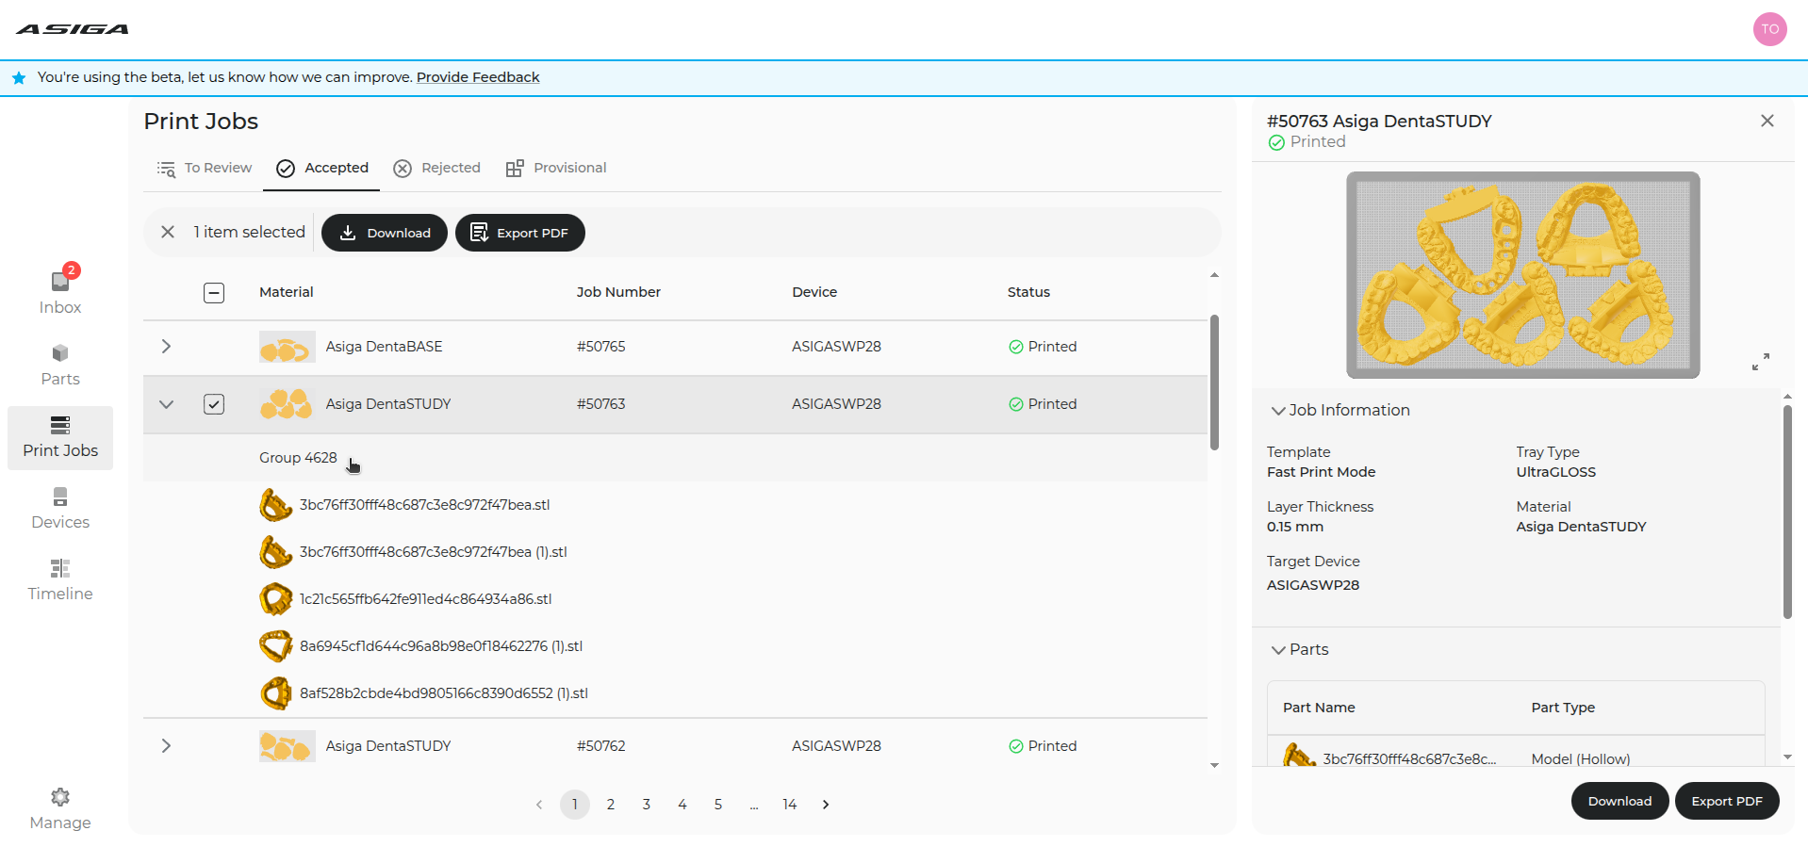Click part icon in details panel Parts table
This screenshot has width=1808, height=847.
1299,756
